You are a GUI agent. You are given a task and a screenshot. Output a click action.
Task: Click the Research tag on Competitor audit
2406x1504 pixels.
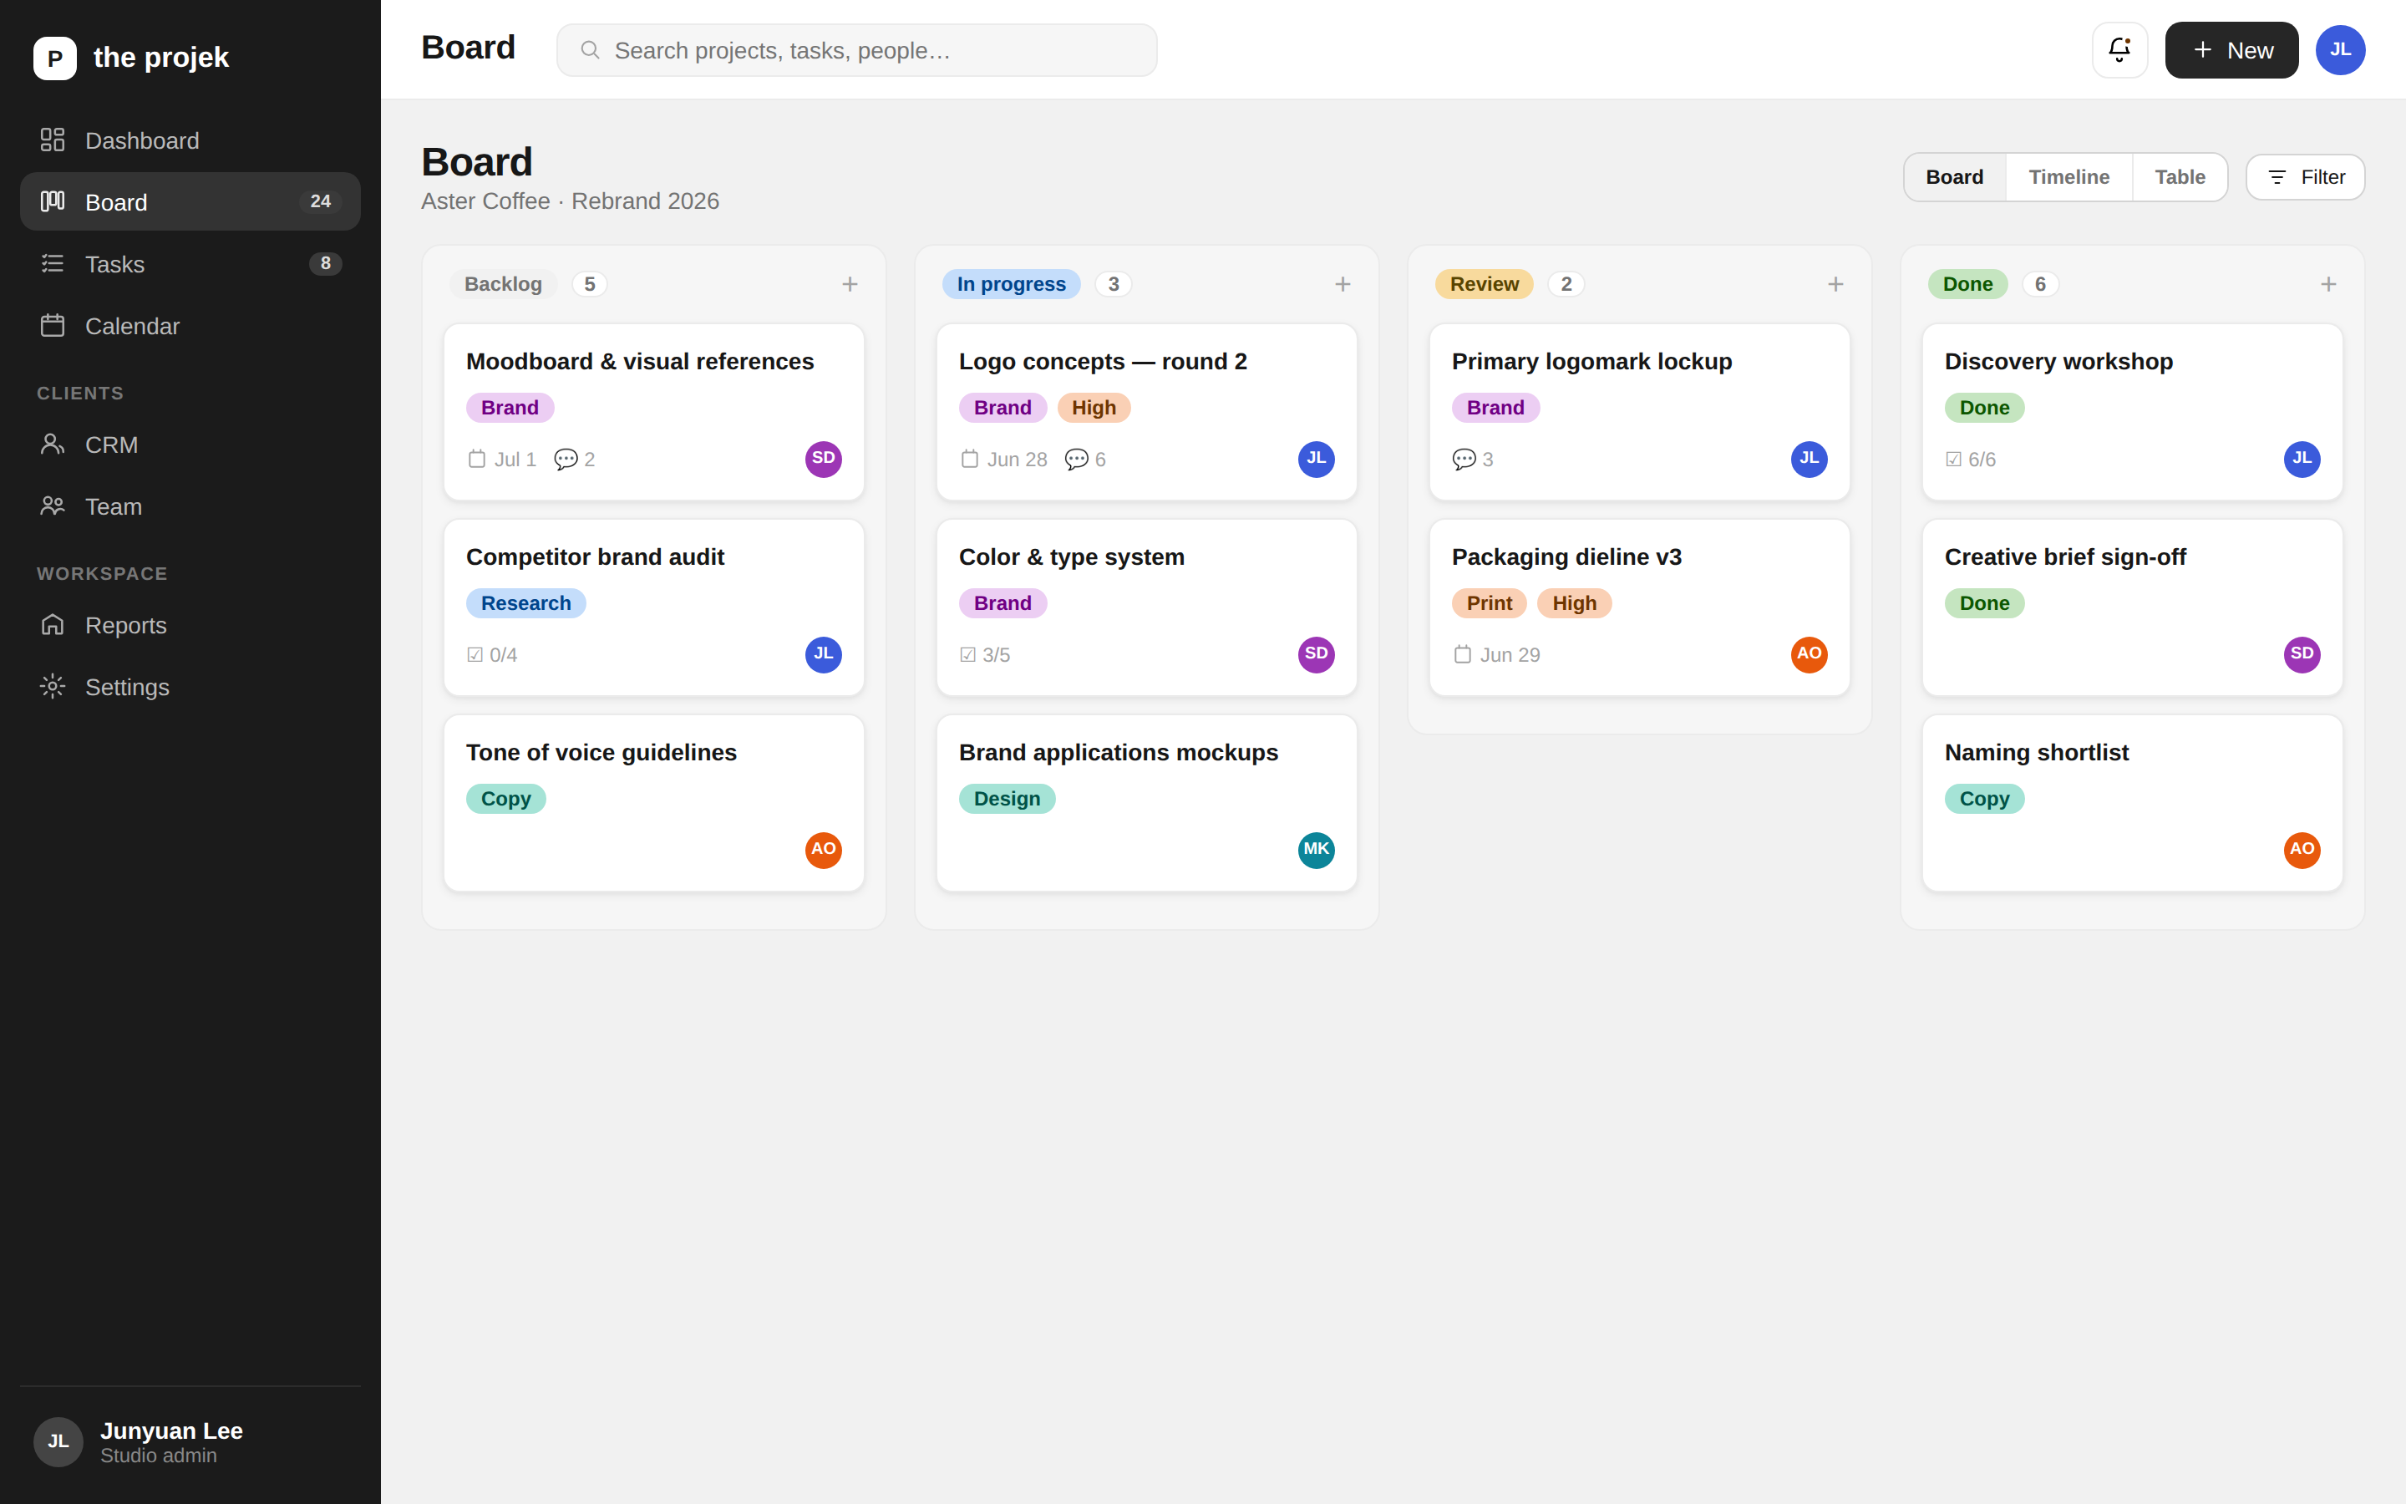point(526,602)
